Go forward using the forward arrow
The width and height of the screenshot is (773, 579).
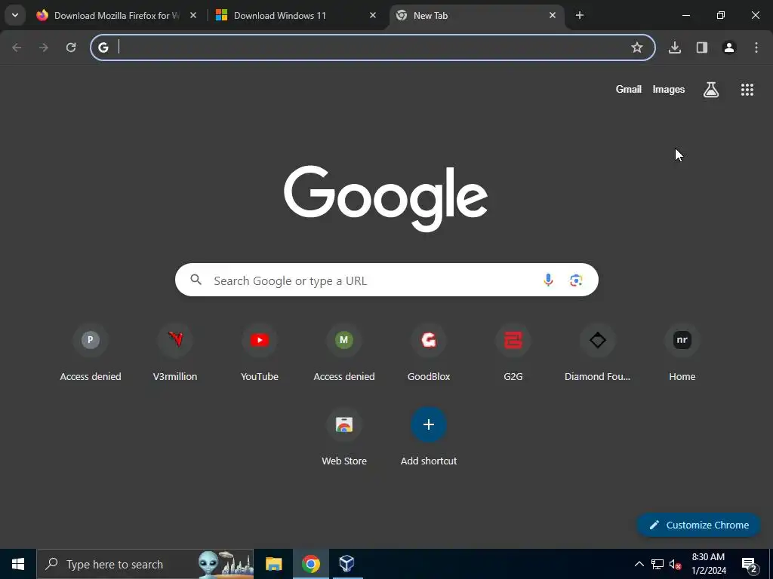(44, 47)
